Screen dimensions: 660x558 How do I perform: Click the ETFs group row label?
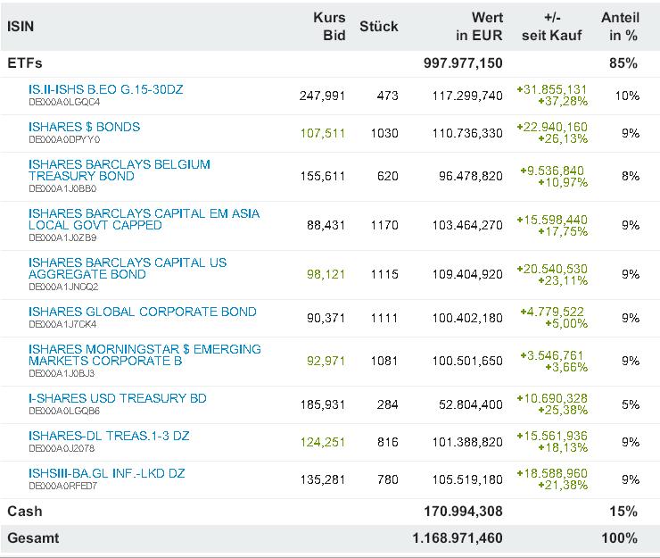[x=25, y=63]
